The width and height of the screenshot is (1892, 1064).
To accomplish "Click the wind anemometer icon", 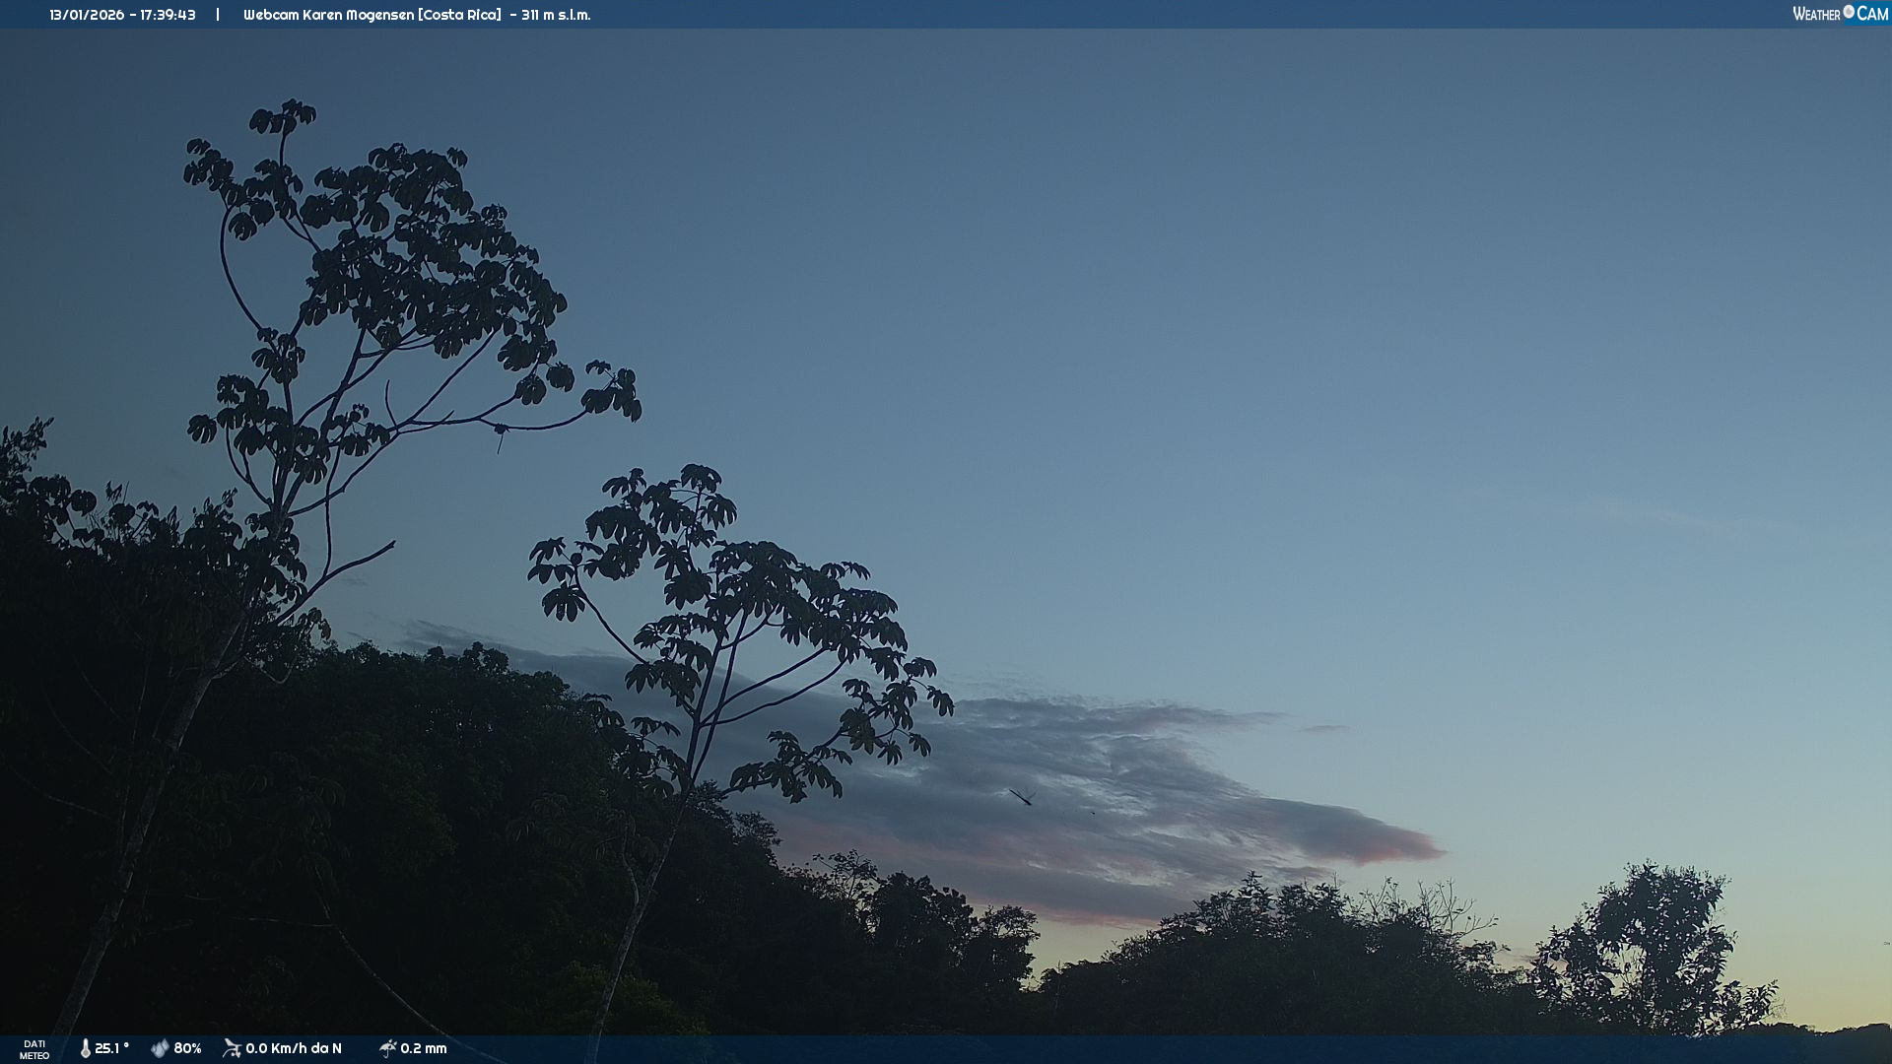I will tap(233, 1048).
